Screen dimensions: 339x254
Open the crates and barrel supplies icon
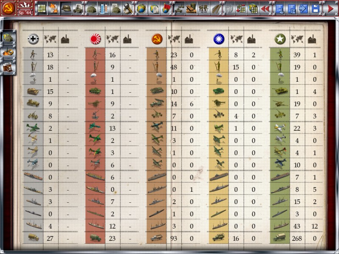[192, 8]
